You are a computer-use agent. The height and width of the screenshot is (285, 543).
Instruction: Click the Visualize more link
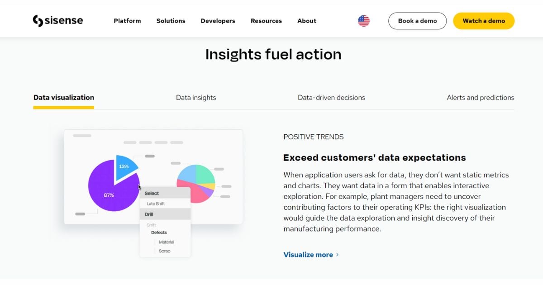click(x=307, y=255)
